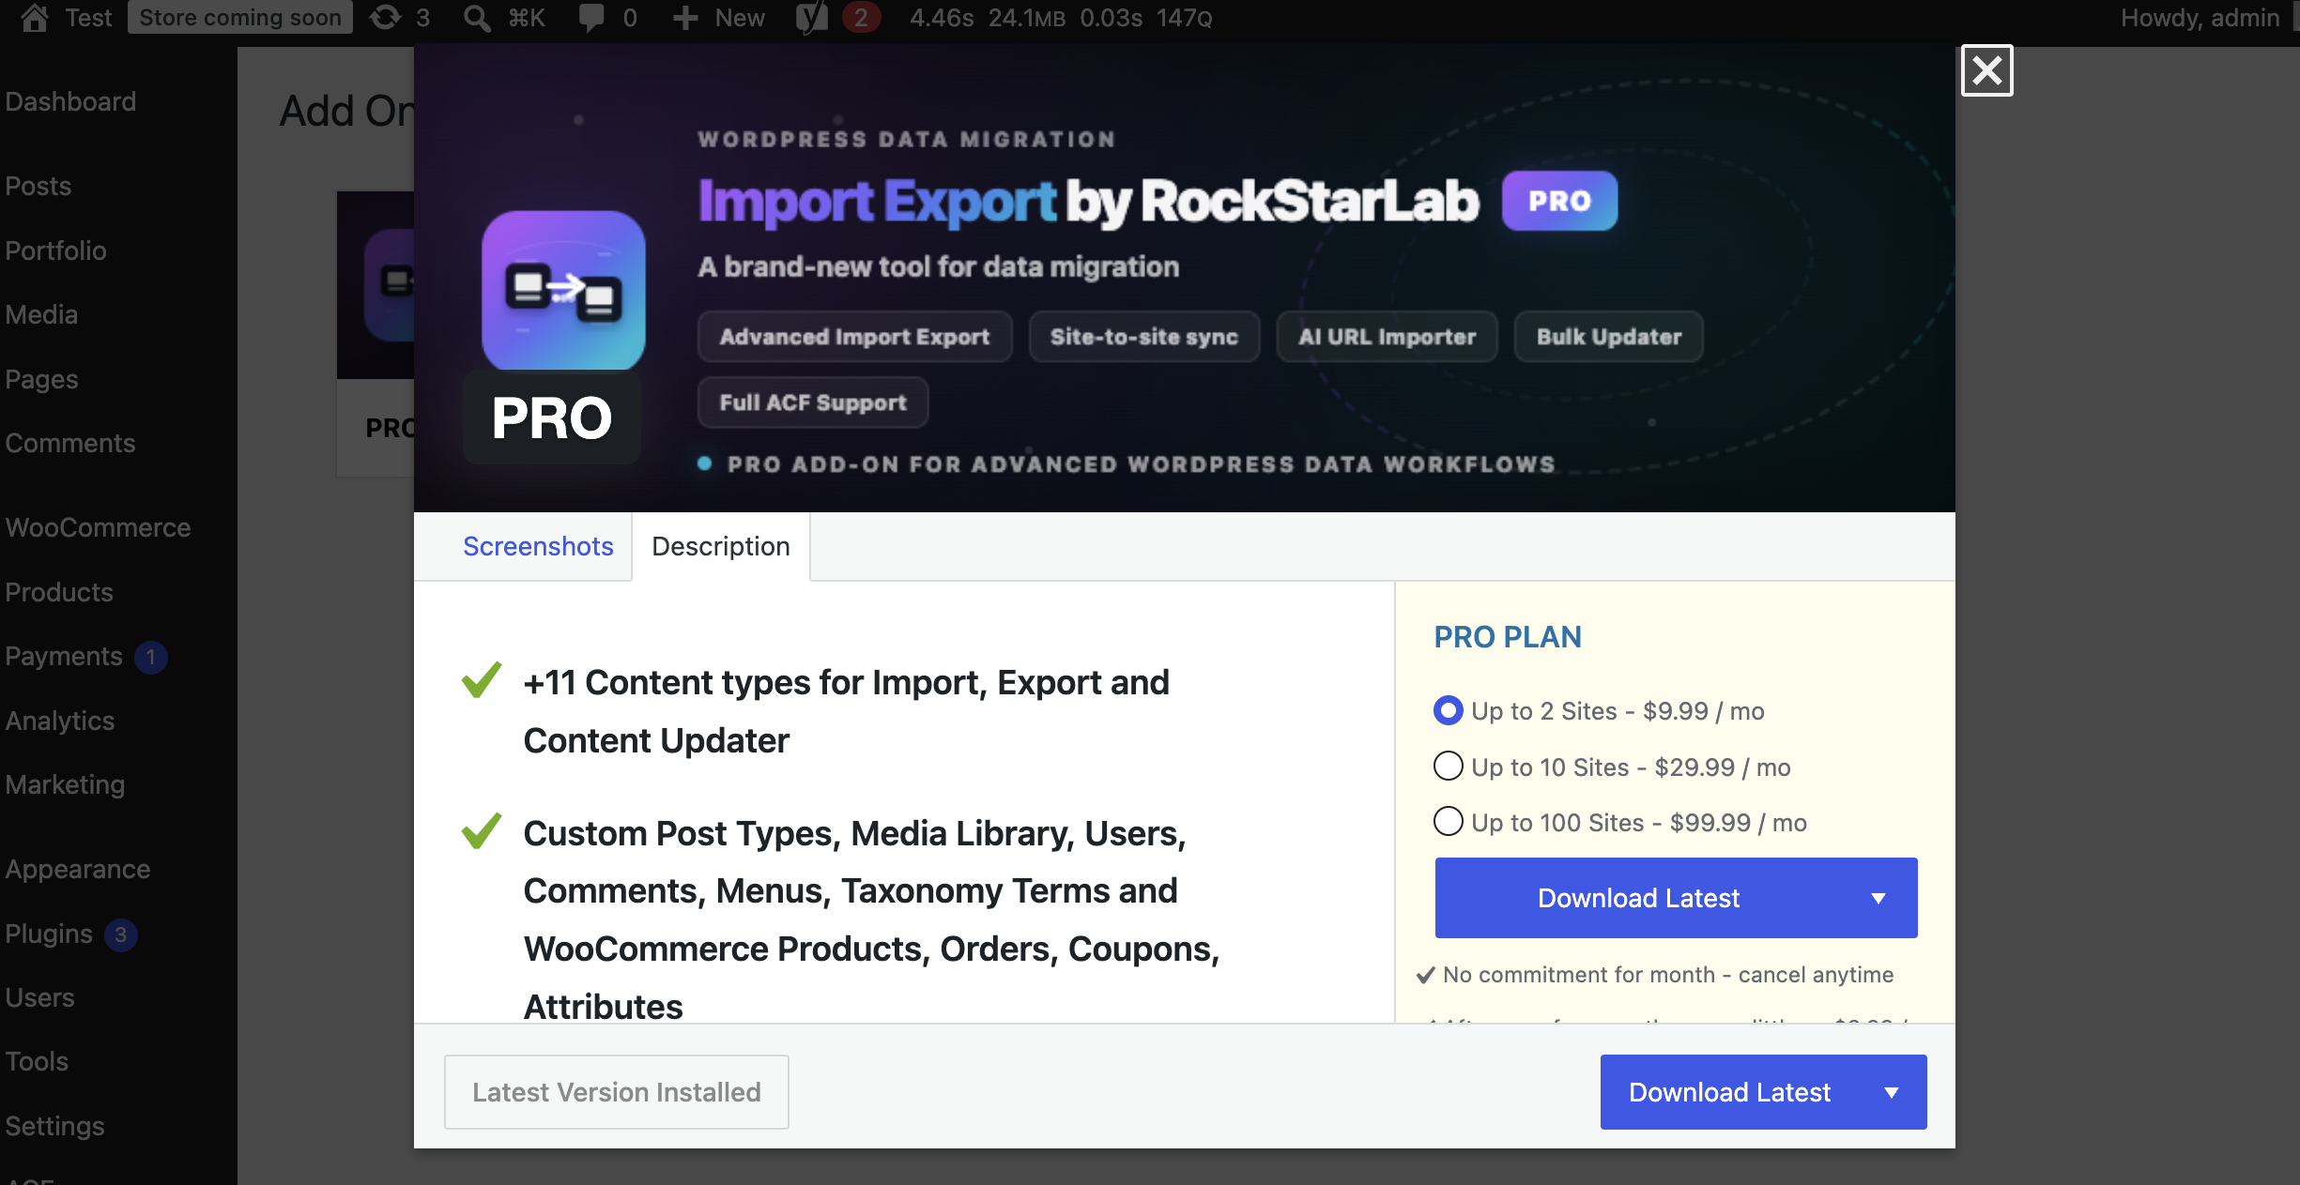The width and height of the screenshot is (2300, 1185).
Task: Close the add-on details popup
Action: pos(1986,70)
